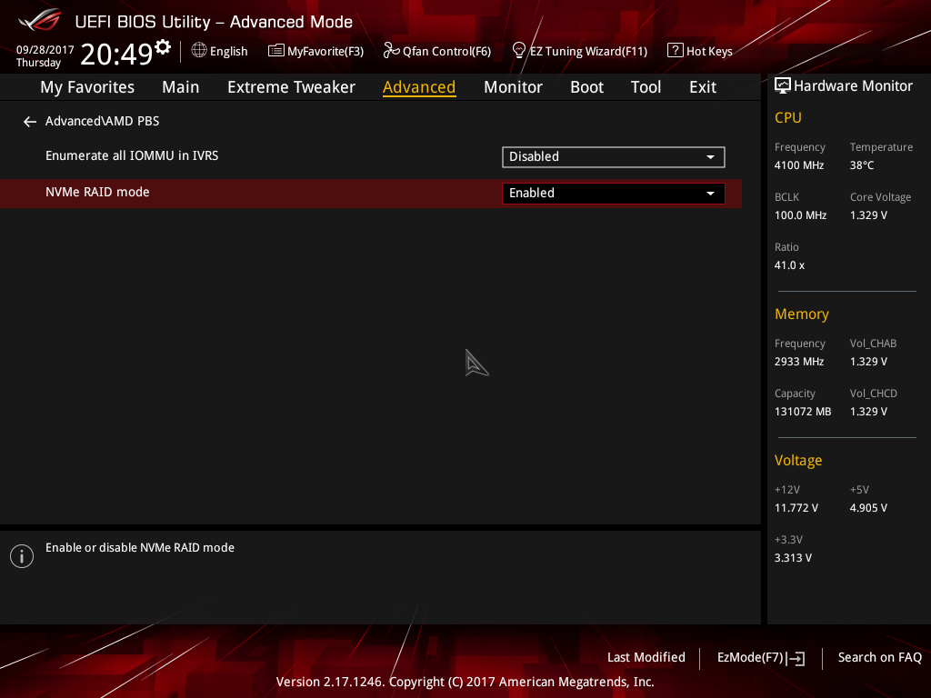
Task: Click the MyFavorite list icon
Action: [x=275, y=51]
